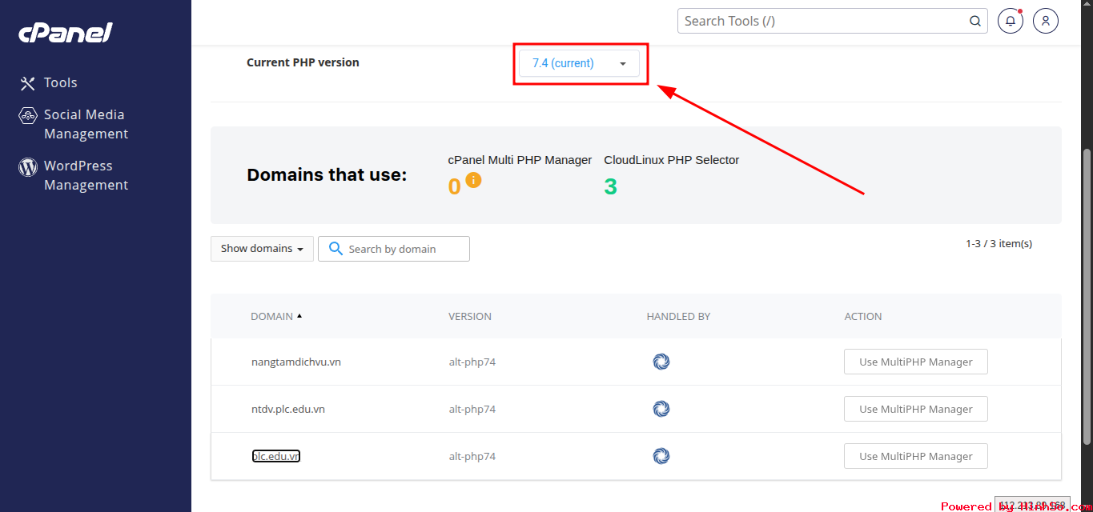This screenshot has width=1093, height=512.
Task: Click the Current PHP version label
Action: [x=303, y=62]
